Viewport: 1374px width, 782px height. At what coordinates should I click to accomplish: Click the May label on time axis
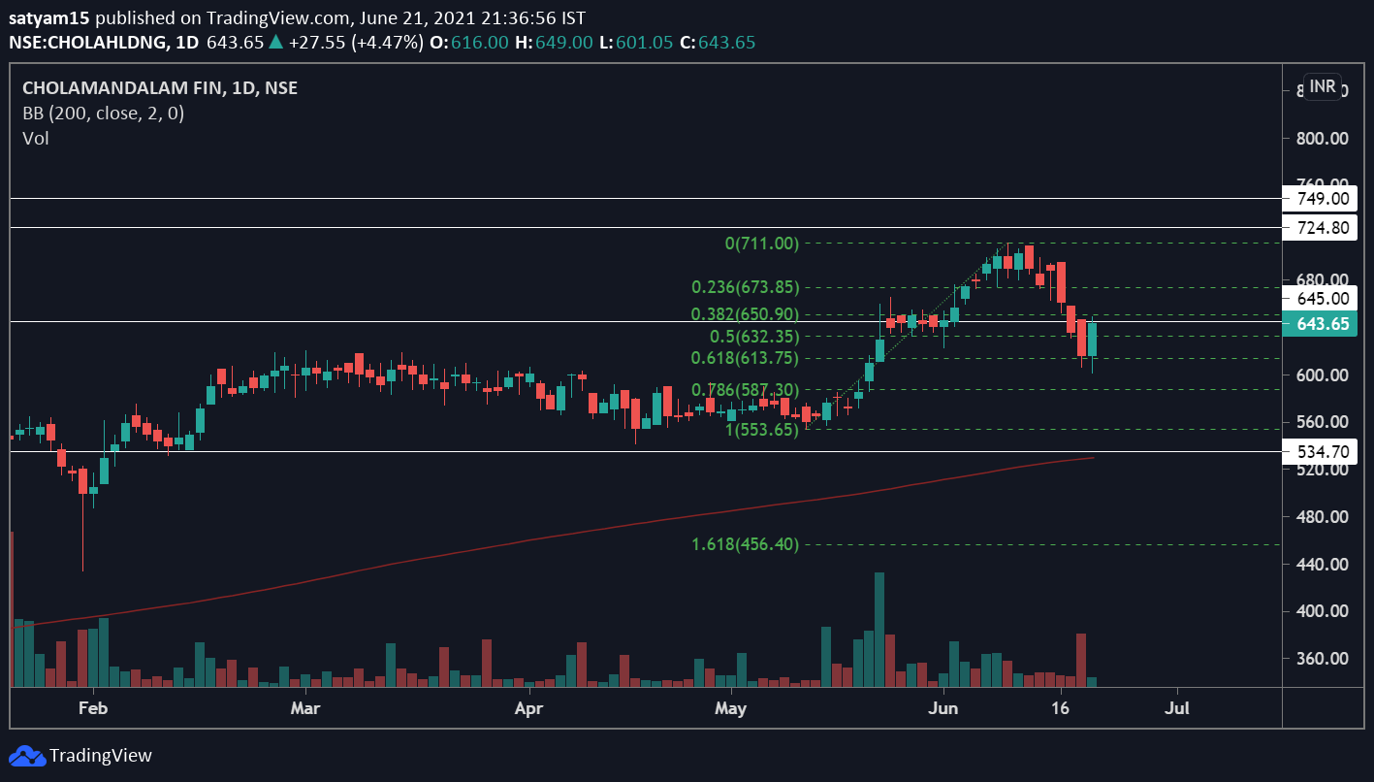[730, 708]
